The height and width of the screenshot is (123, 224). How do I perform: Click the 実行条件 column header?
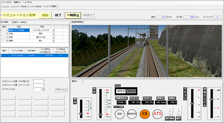pos(32,51)
